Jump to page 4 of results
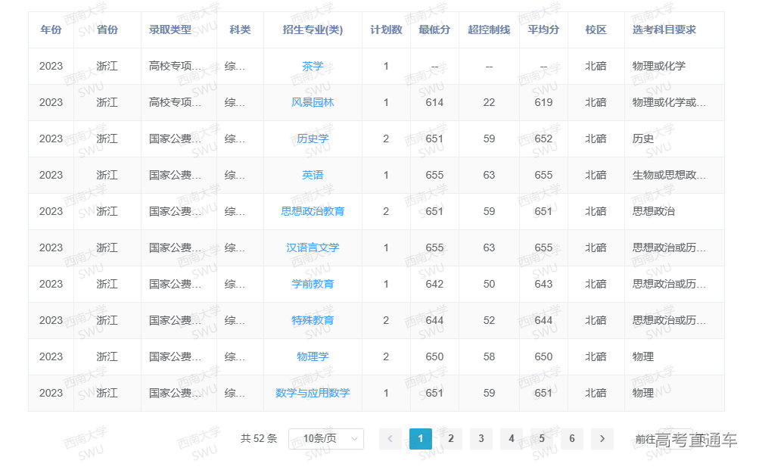 [x=511, y=439]
